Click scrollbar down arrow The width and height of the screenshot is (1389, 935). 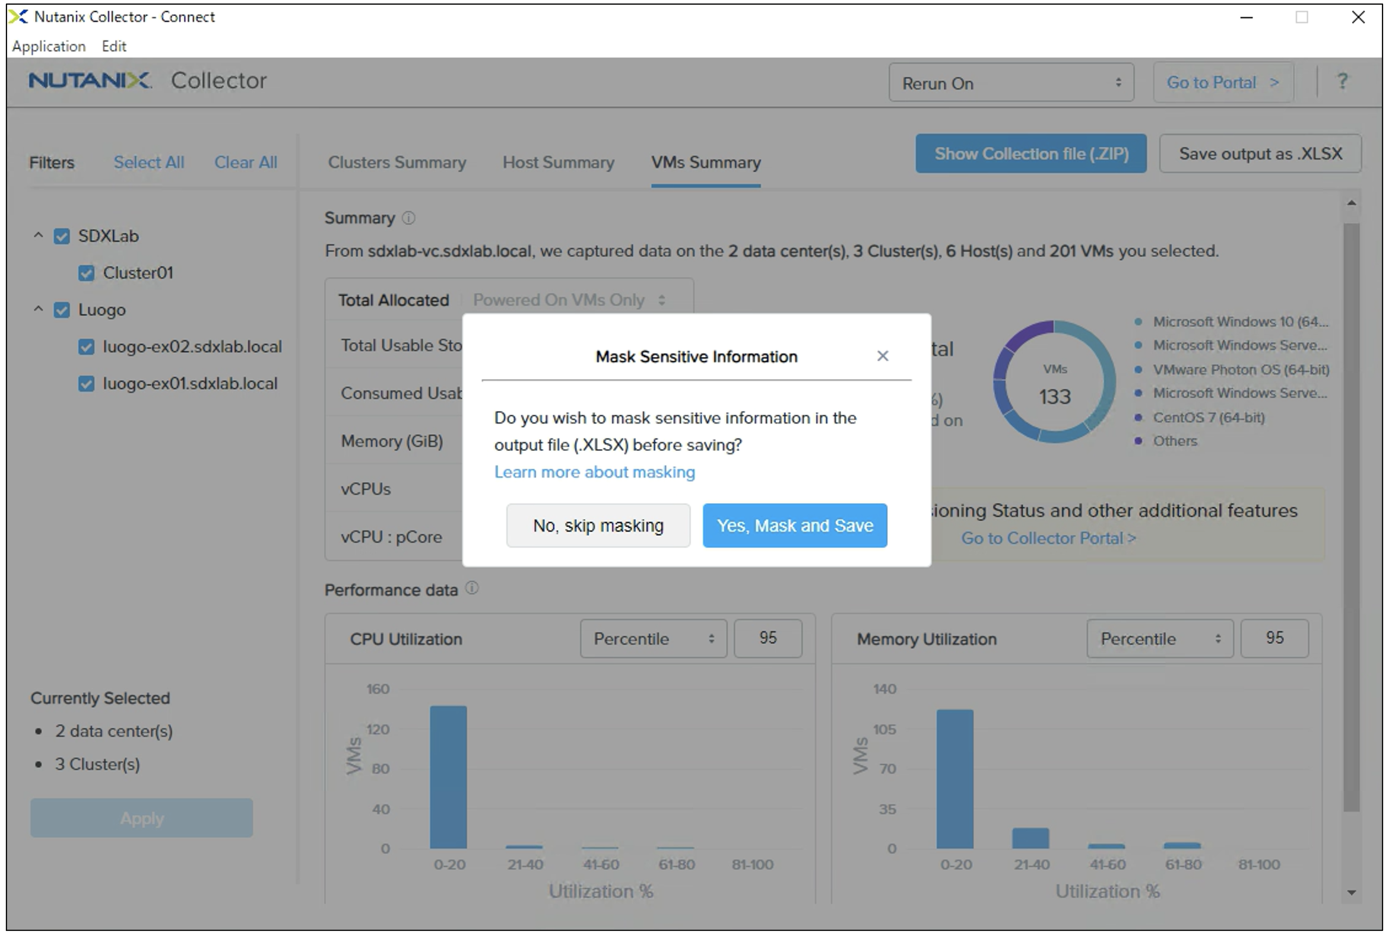[x=1352, y=893]
